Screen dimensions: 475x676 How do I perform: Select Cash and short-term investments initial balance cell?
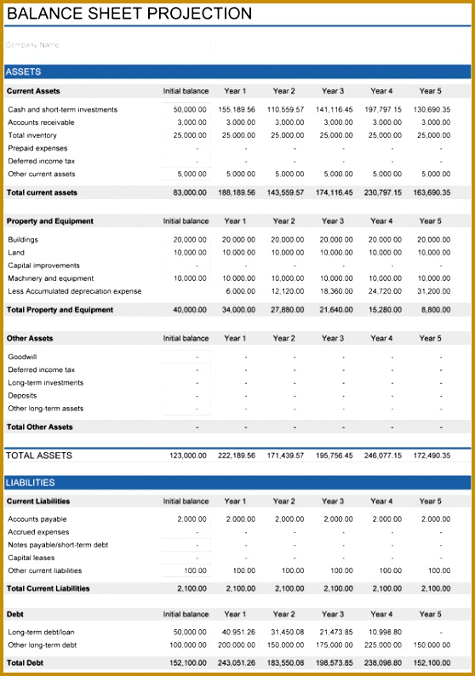pos(186,110)
